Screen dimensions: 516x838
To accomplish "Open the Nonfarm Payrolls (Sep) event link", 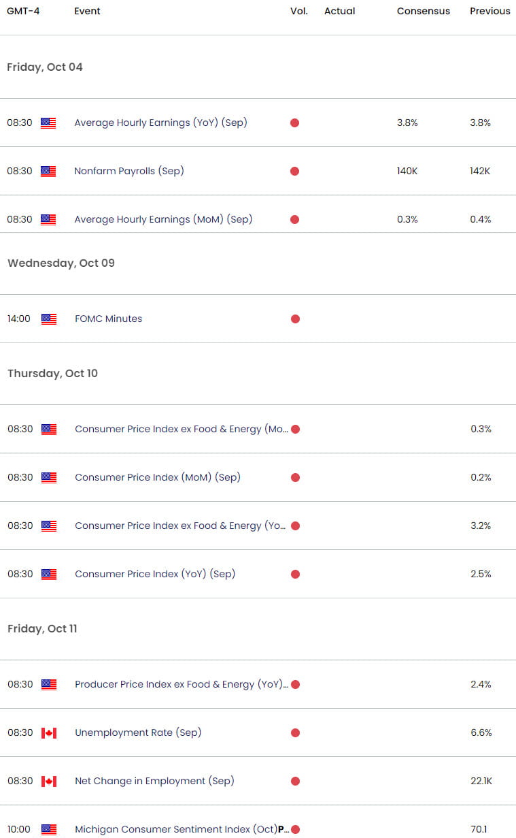I will click(129, 171).
